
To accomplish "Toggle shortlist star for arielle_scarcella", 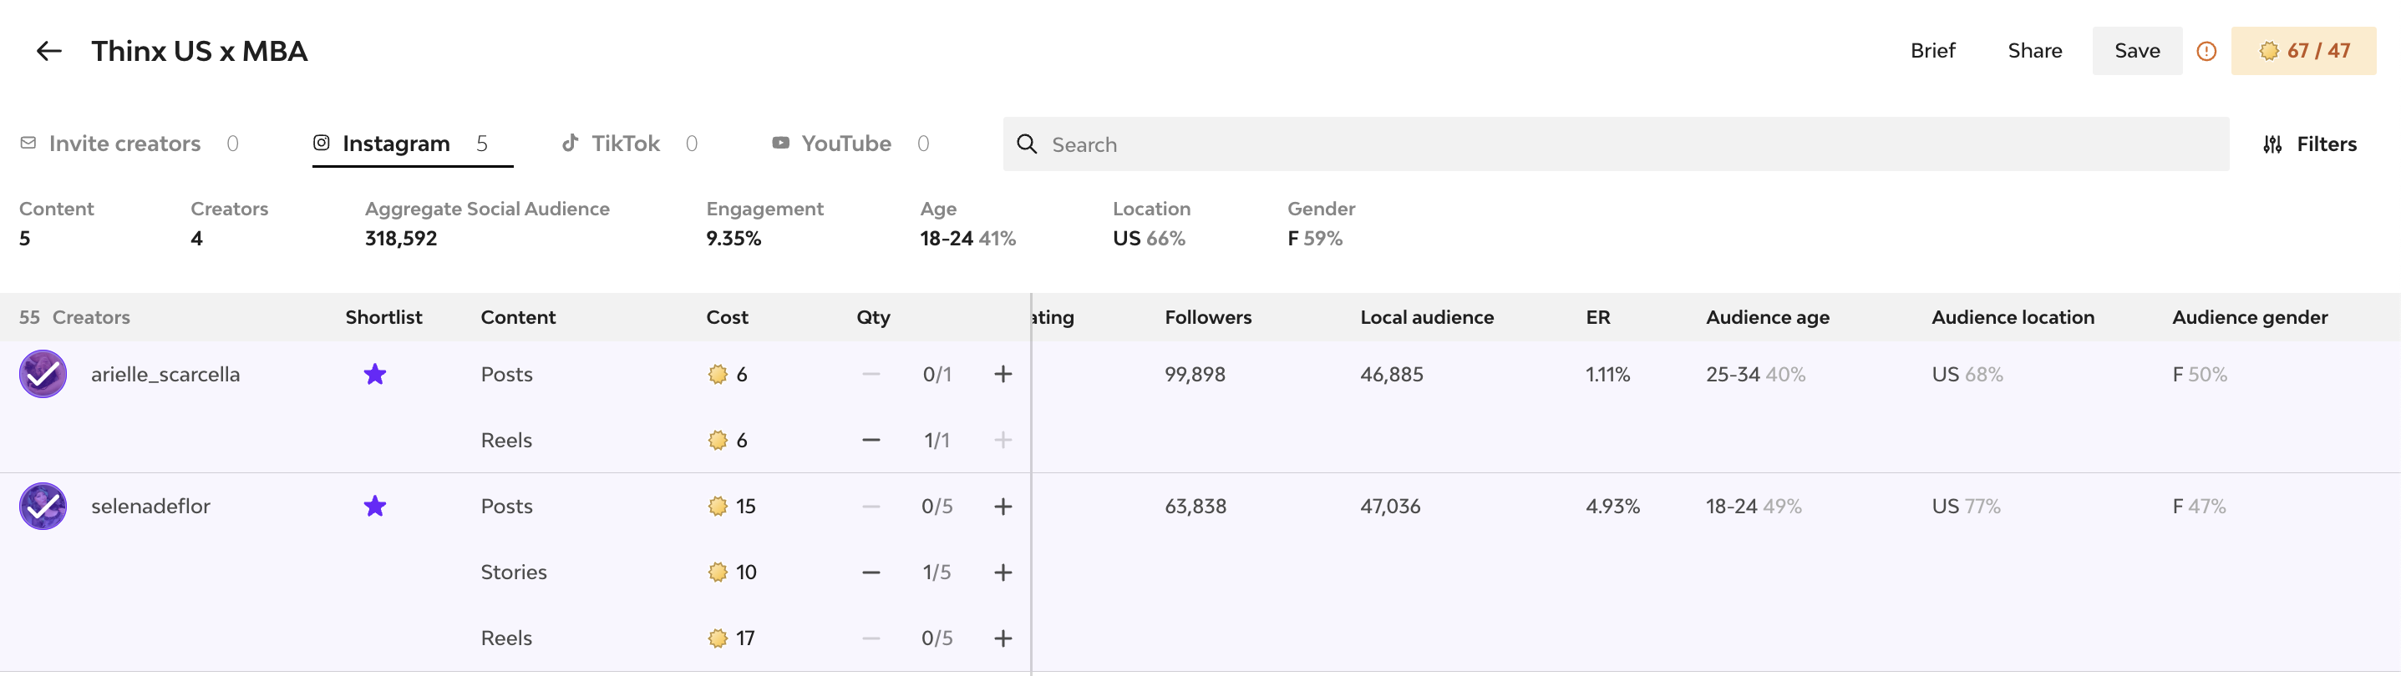I will (375, 375).
